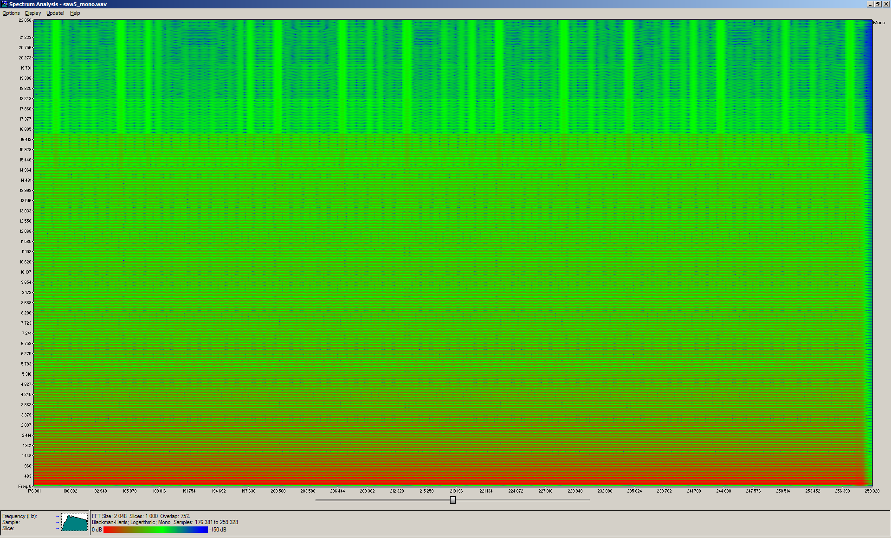891x538 pixels.
Task: Click the 22 050 frequency axis label
Action: coord(25,20)
